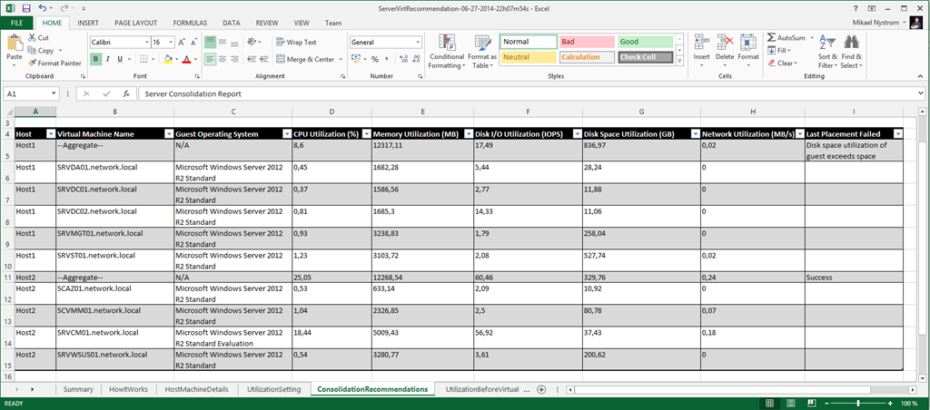The height and width of the screenshot is (410, 930).
Task: Click the Name Box showing A1
Action: 27,93
